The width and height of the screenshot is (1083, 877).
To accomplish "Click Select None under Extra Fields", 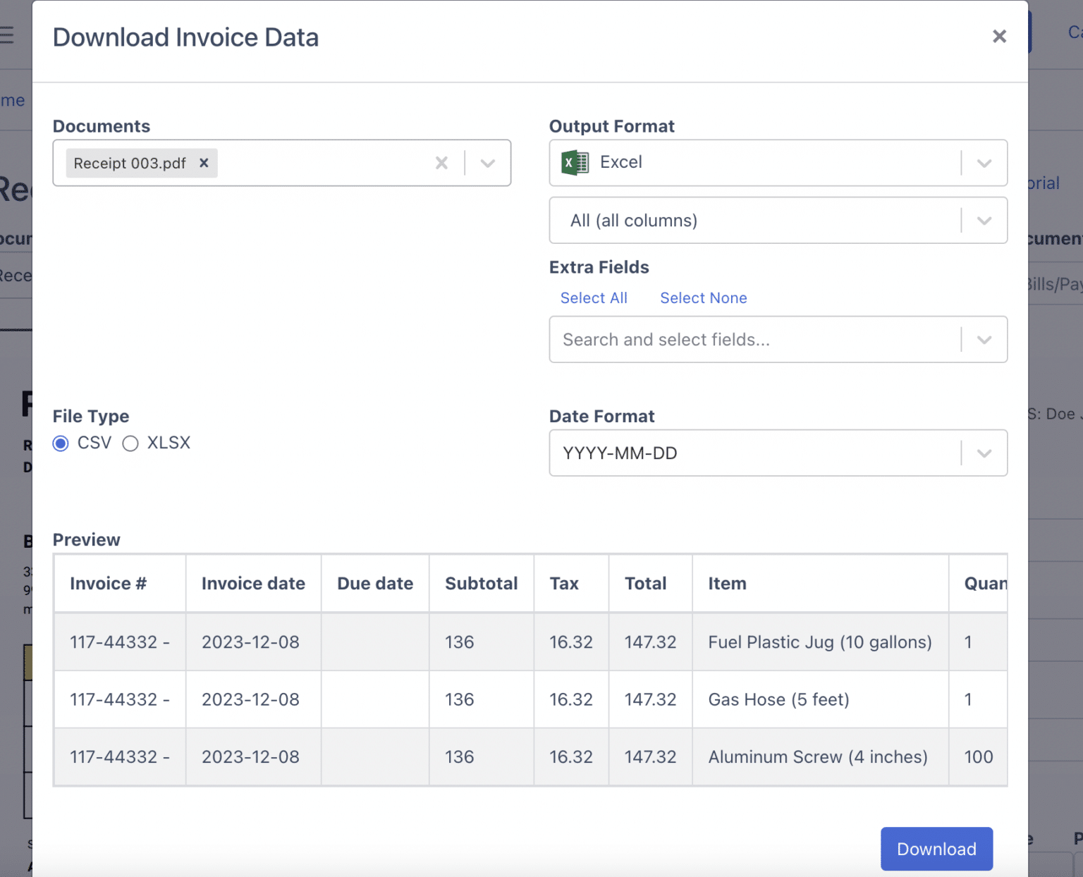I will click(703, 298).
